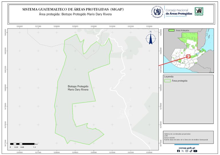Open the Instagram icon link
Viewport: 220px width, 155px height.
[x=187, y=151]
